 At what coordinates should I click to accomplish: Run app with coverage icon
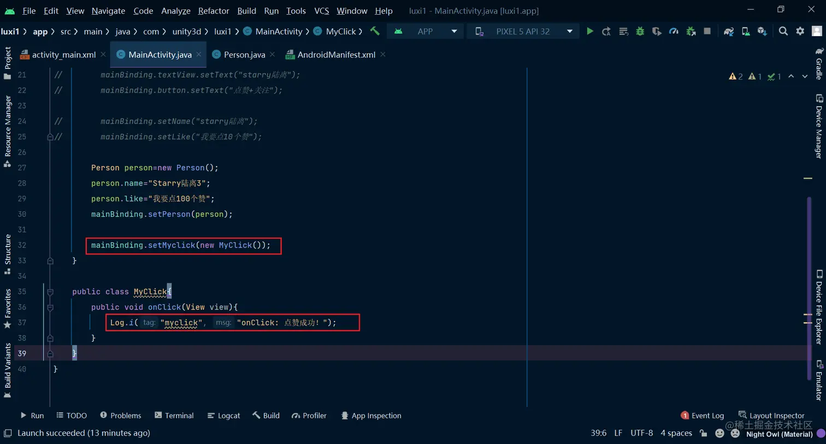point(657,32)
